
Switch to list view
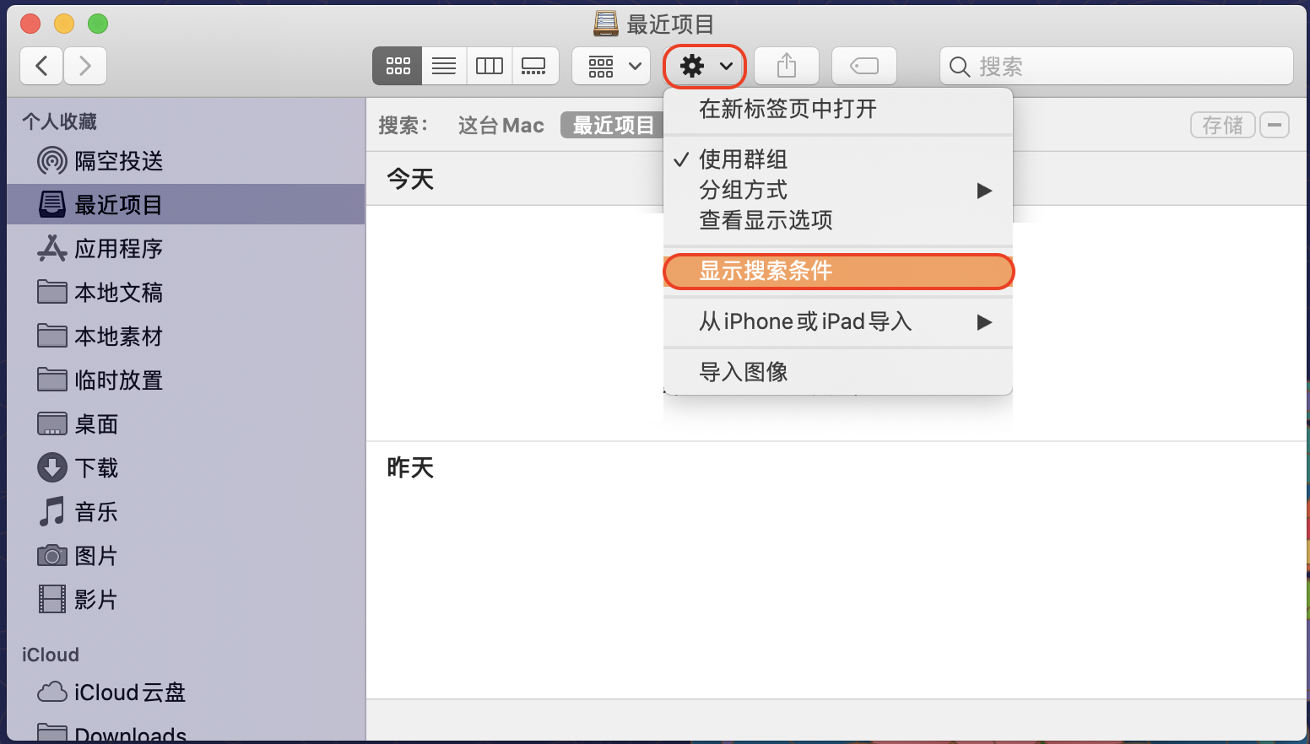(444, 66)
